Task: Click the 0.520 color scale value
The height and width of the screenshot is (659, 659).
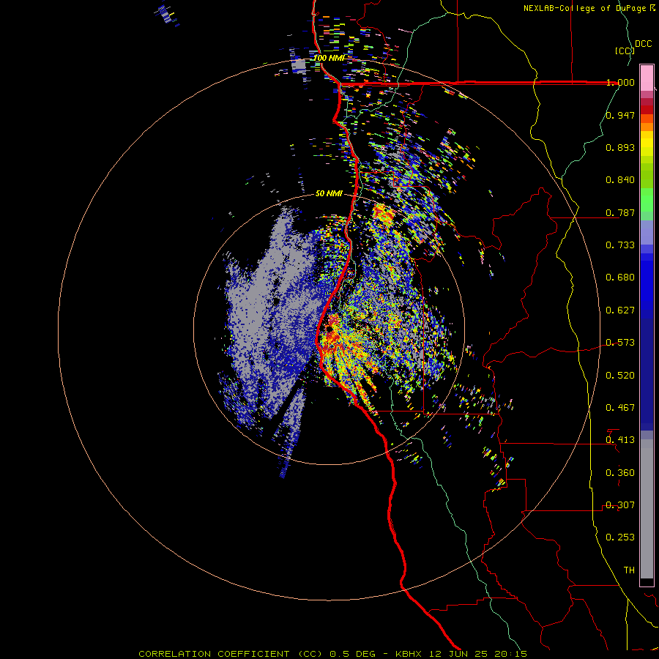Action: 620,376
